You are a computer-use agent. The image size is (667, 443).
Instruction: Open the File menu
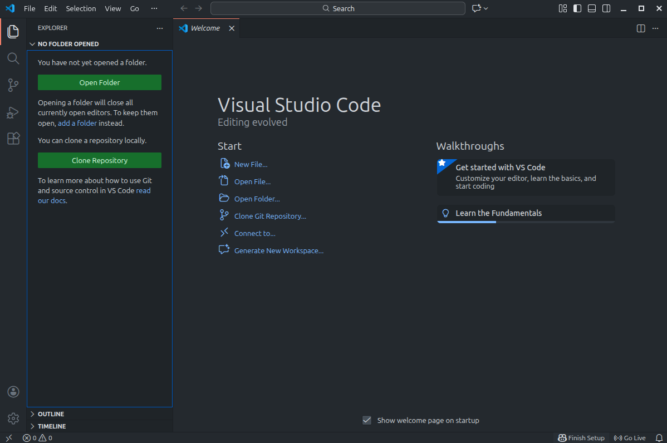point(29,8)
